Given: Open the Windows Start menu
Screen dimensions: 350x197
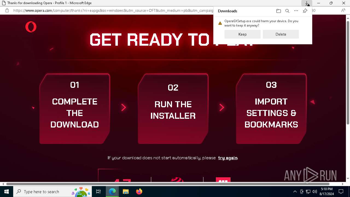Looking at the screenshot, I should click(x=7, y=192).
